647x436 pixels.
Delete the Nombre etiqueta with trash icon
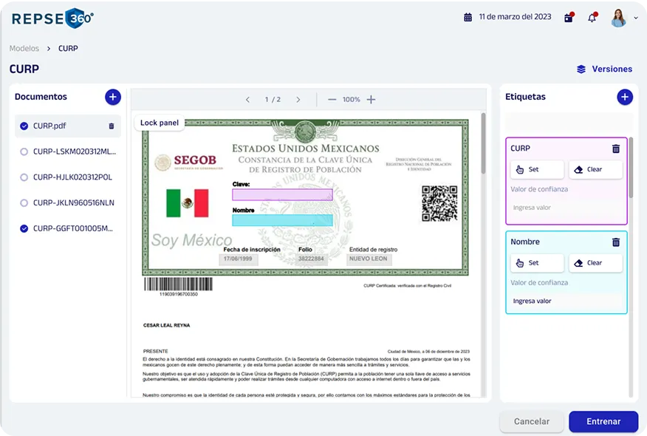(x=616, y=242)
